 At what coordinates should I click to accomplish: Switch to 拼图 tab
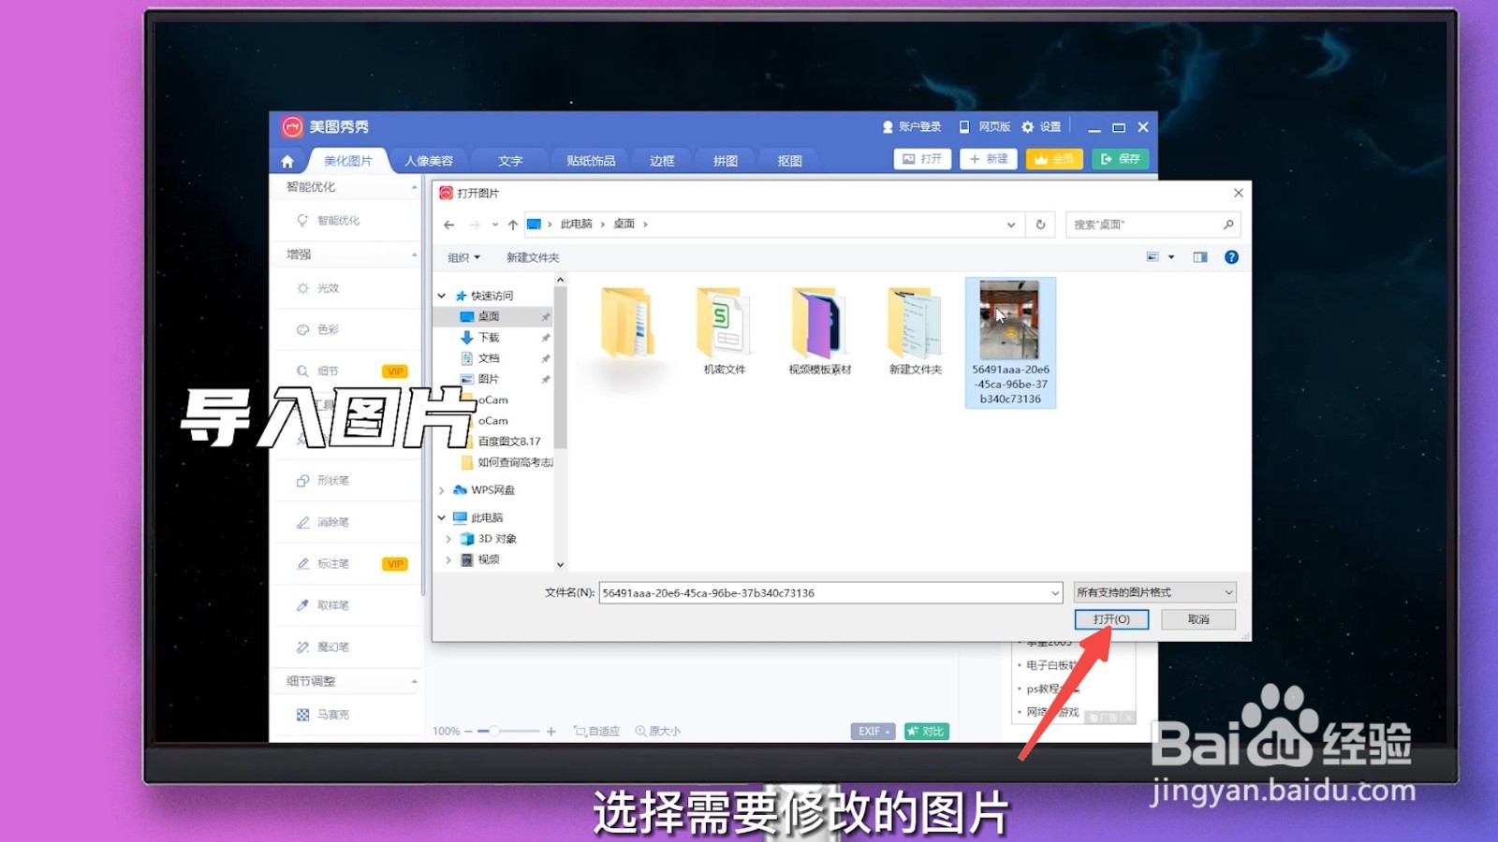(x=726, y=161)
